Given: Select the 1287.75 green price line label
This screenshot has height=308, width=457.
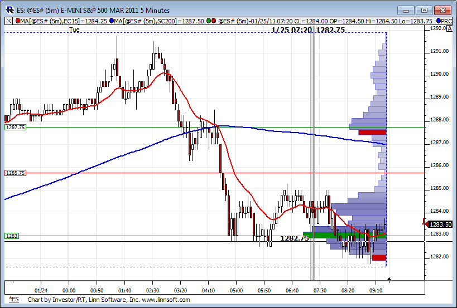Looking at the screenshot, I should coord(15,127).
